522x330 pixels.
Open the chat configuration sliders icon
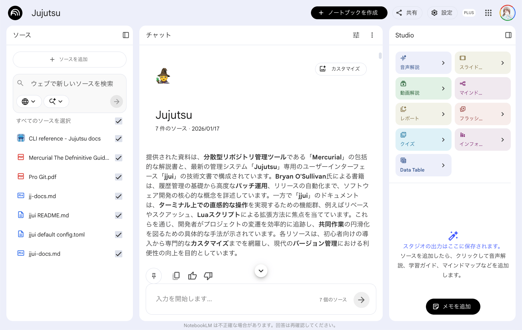pyautogui.click(x=356, y=35)
